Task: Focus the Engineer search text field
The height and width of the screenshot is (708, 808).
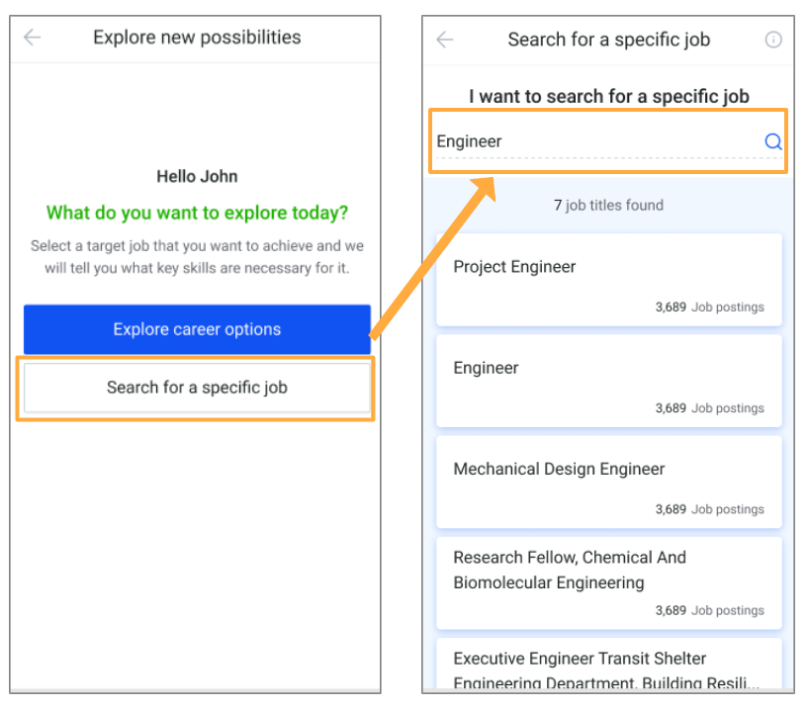Action: (597, 141)
